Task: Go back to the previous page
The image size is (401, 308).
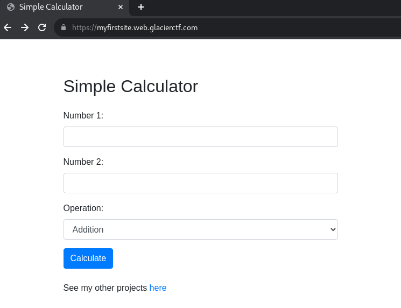Action: click(x=8, y=27)
